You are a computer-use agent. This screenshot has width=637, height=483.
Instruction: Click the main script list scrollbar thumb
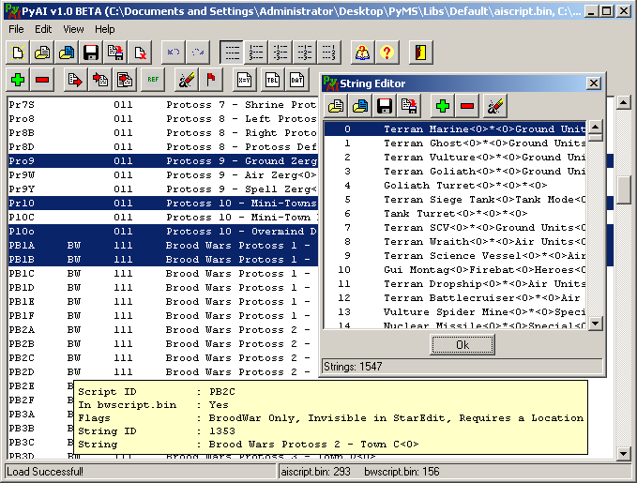point(623,189)
